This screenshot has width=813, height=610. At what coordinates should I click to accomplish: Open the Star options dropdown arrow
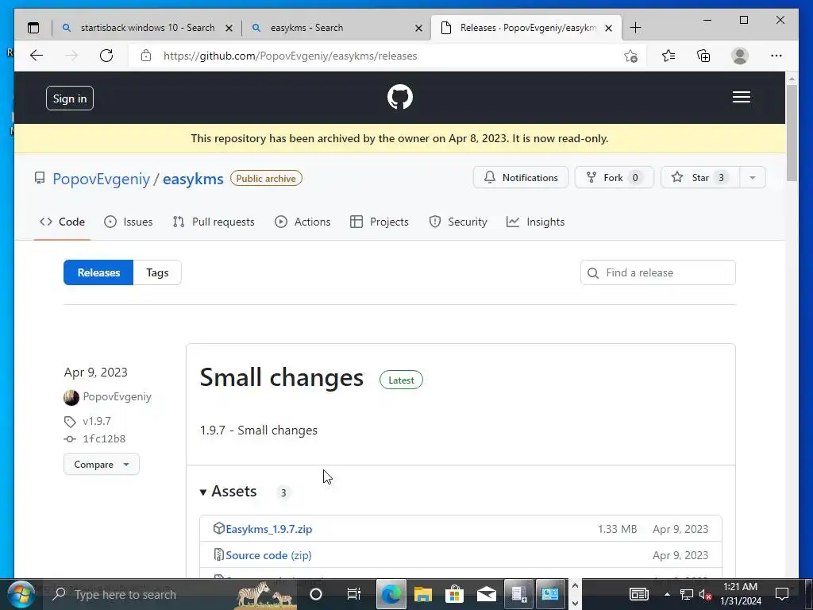(x=753, y=177)
